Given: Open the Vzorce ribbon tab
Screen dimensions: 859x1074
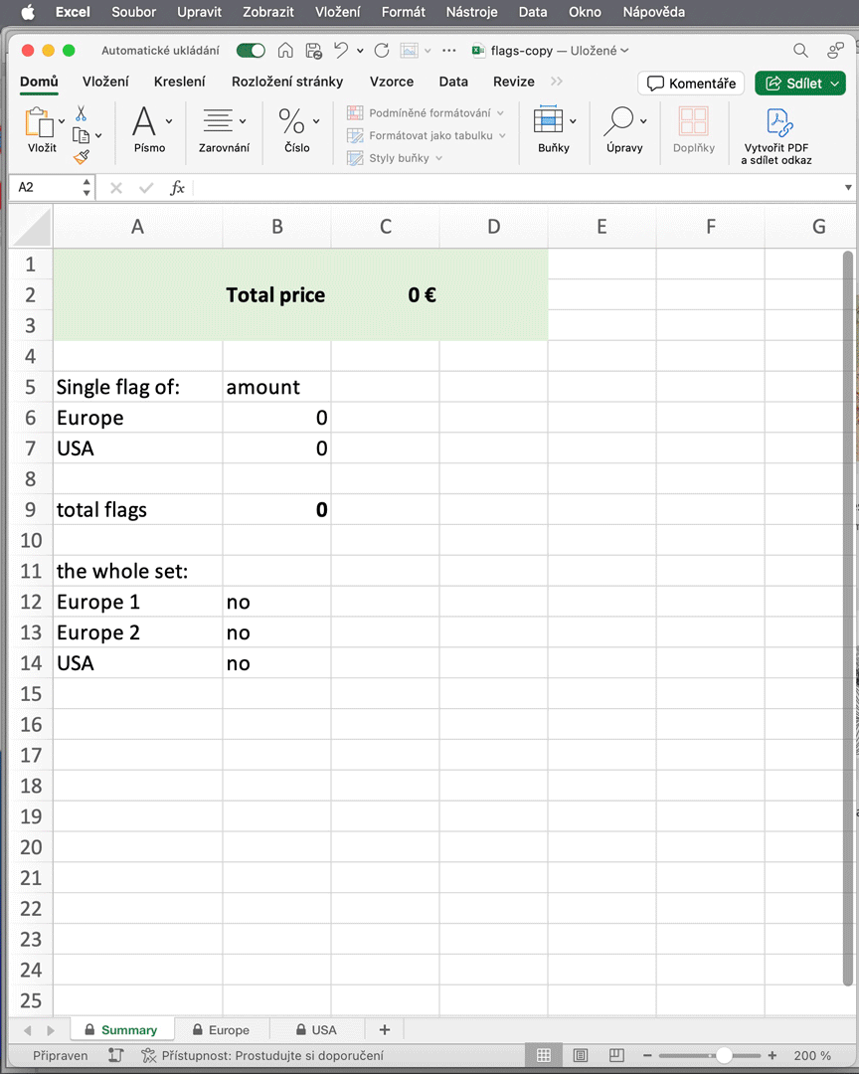Looking at the screenshot, I should [391, 82].
